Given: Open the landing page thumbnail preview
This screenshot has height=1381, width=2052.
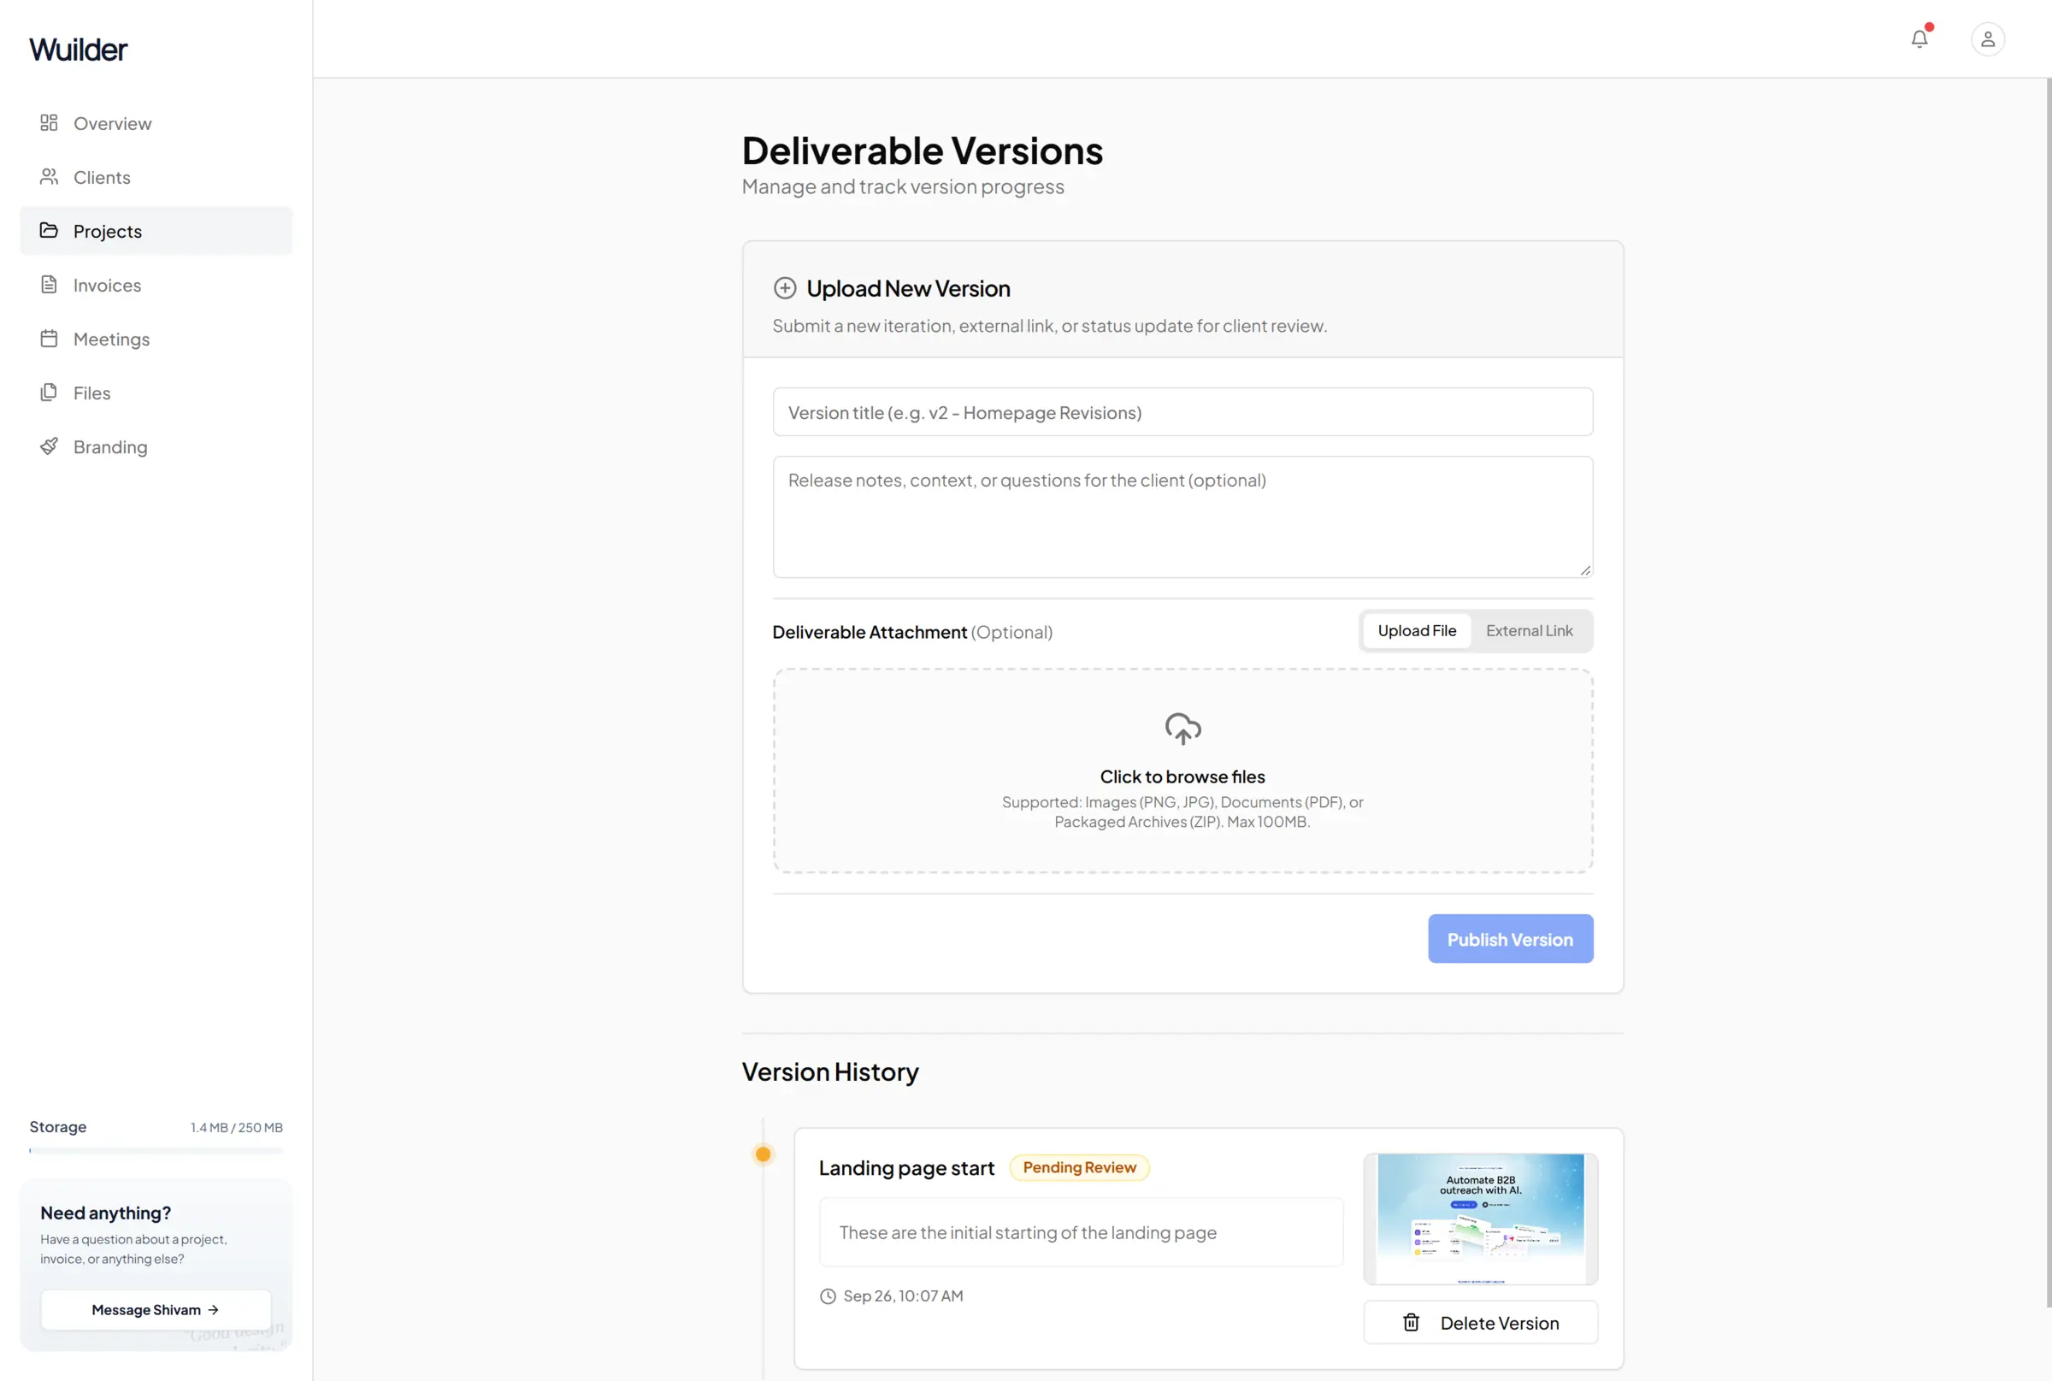Looking at the screenshot, I should (x=1479, y=1219).
